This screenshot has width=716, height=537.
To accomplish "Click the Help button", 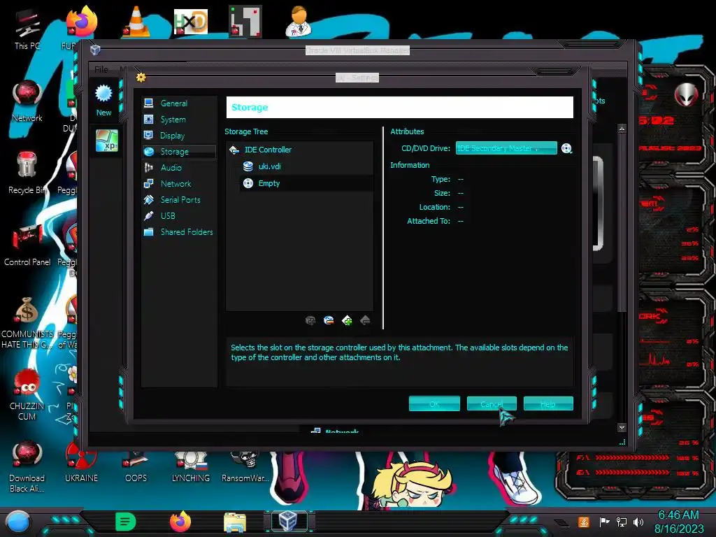I will (x=548, y=403).
